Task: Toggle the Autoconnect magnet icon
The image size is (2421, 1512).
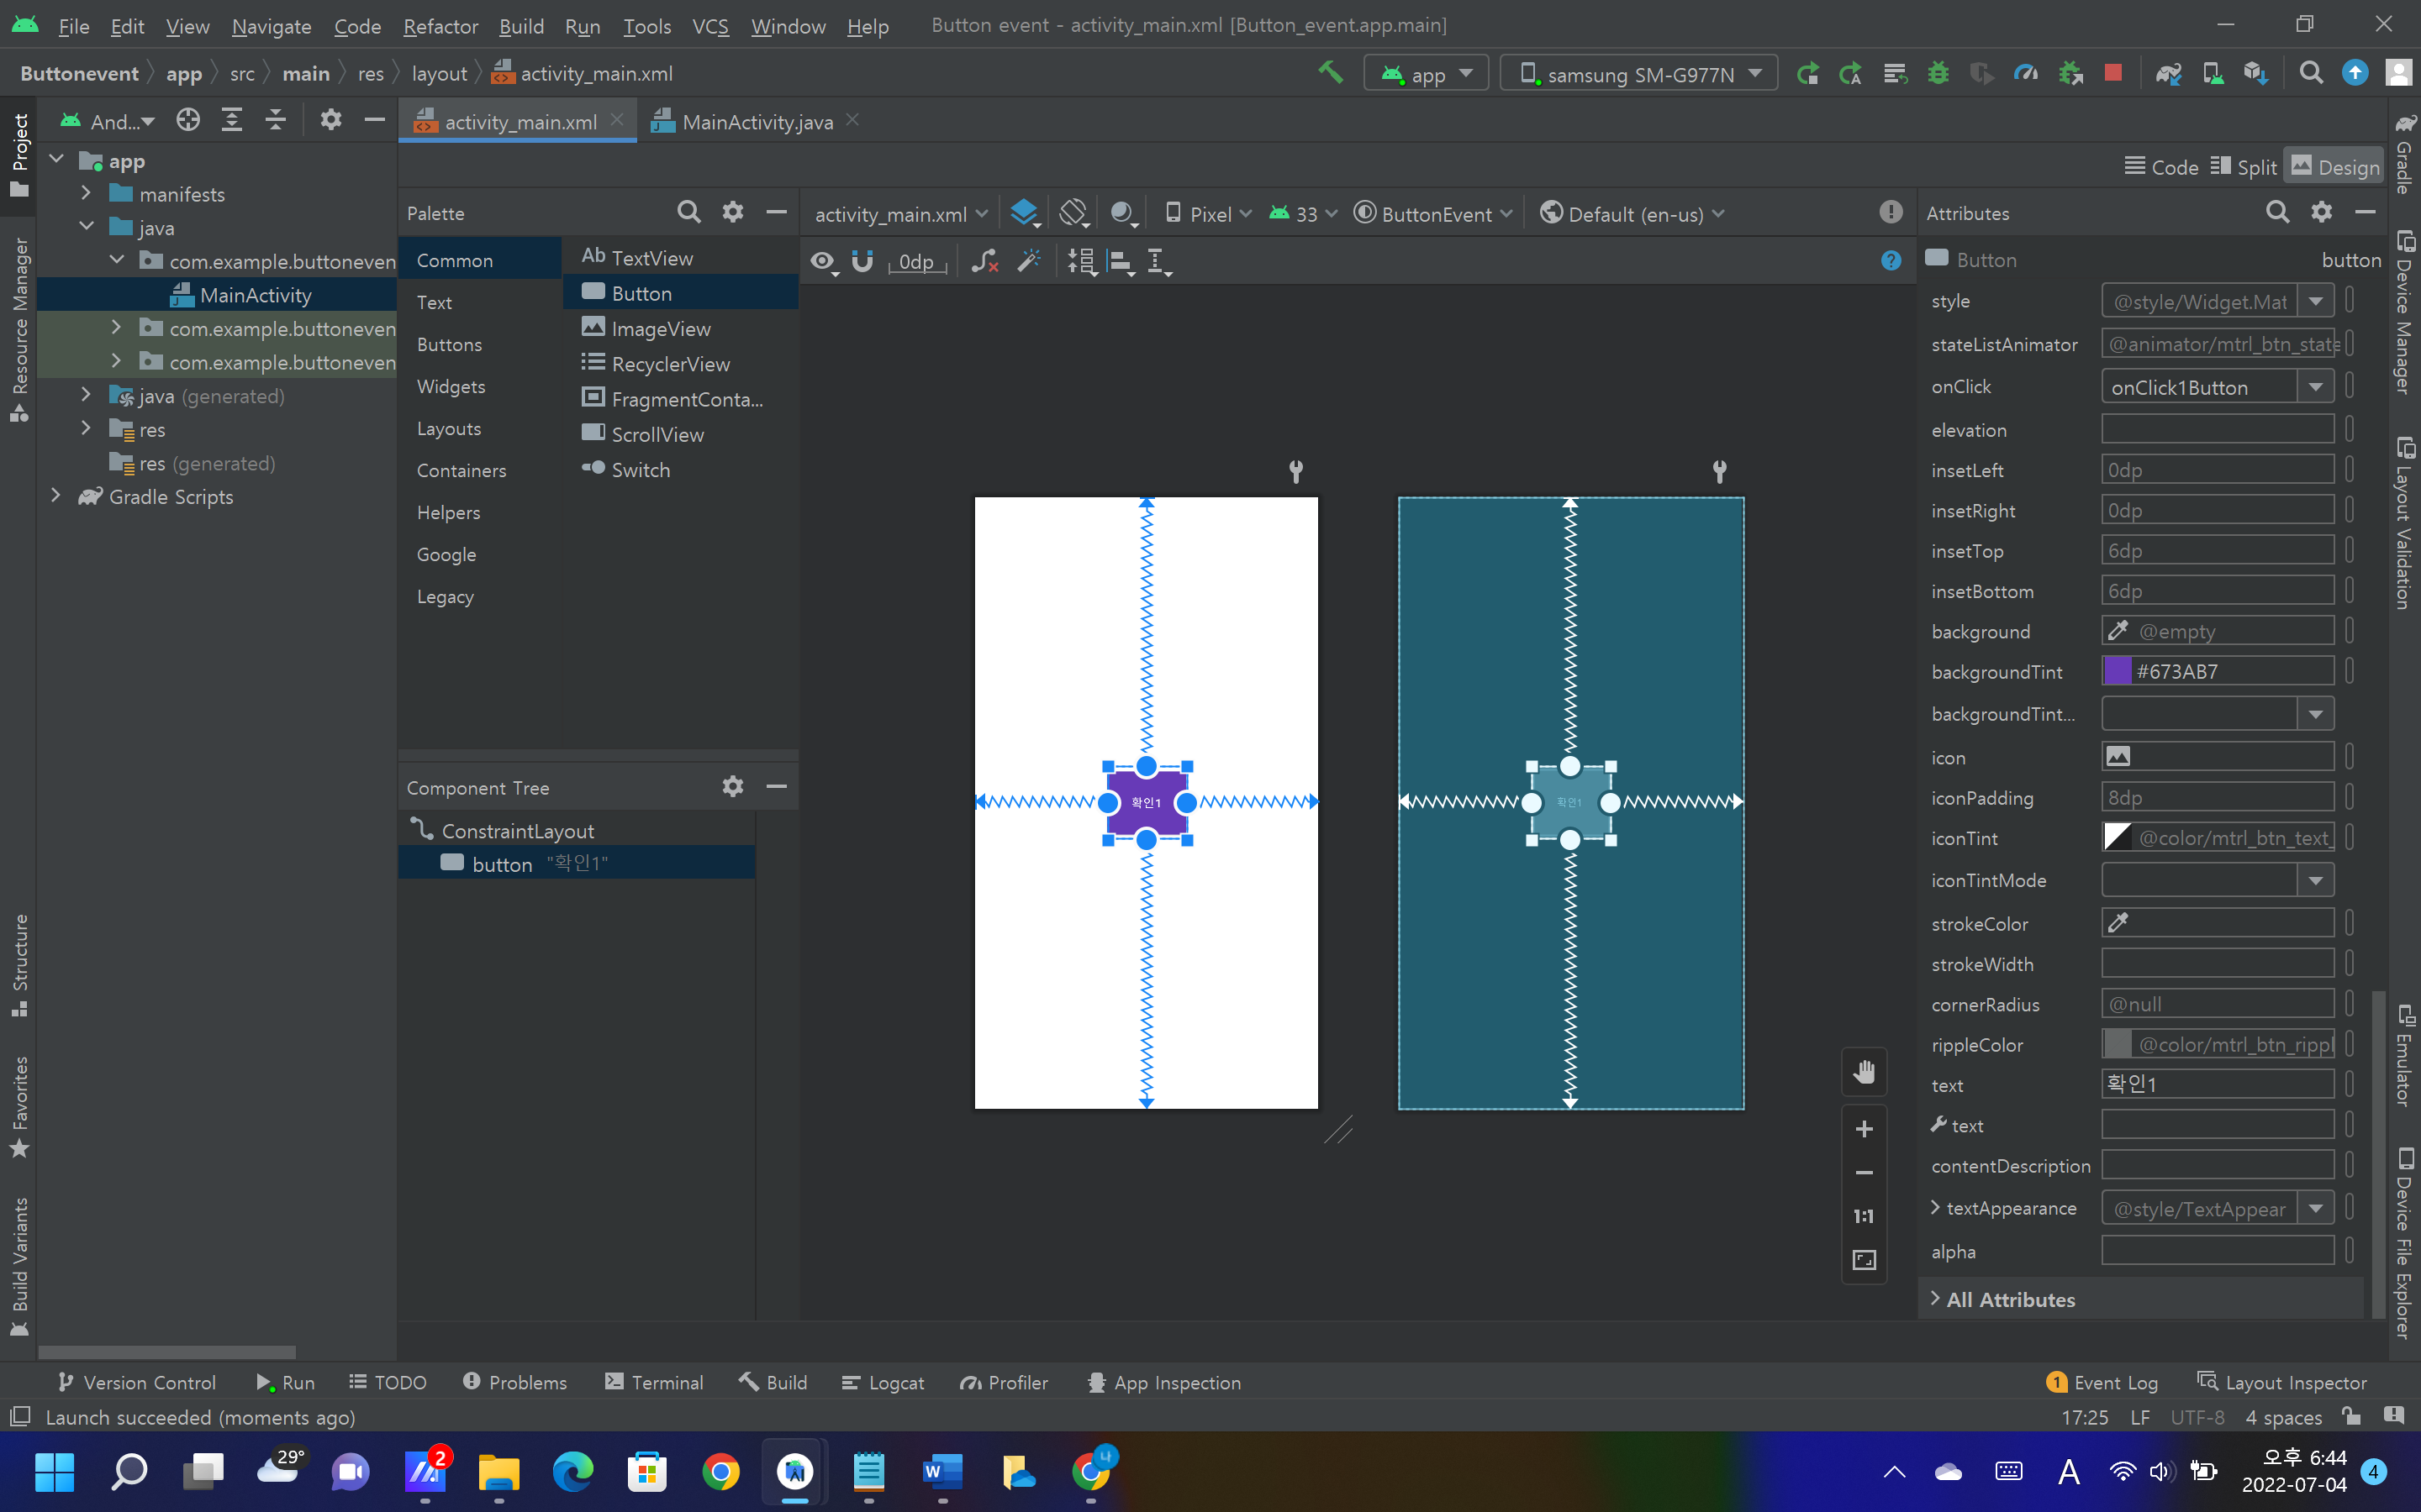Action: coord(862,261)
